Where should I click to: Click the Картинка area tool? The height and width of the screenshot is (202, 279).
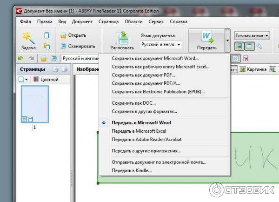point(252,69)
